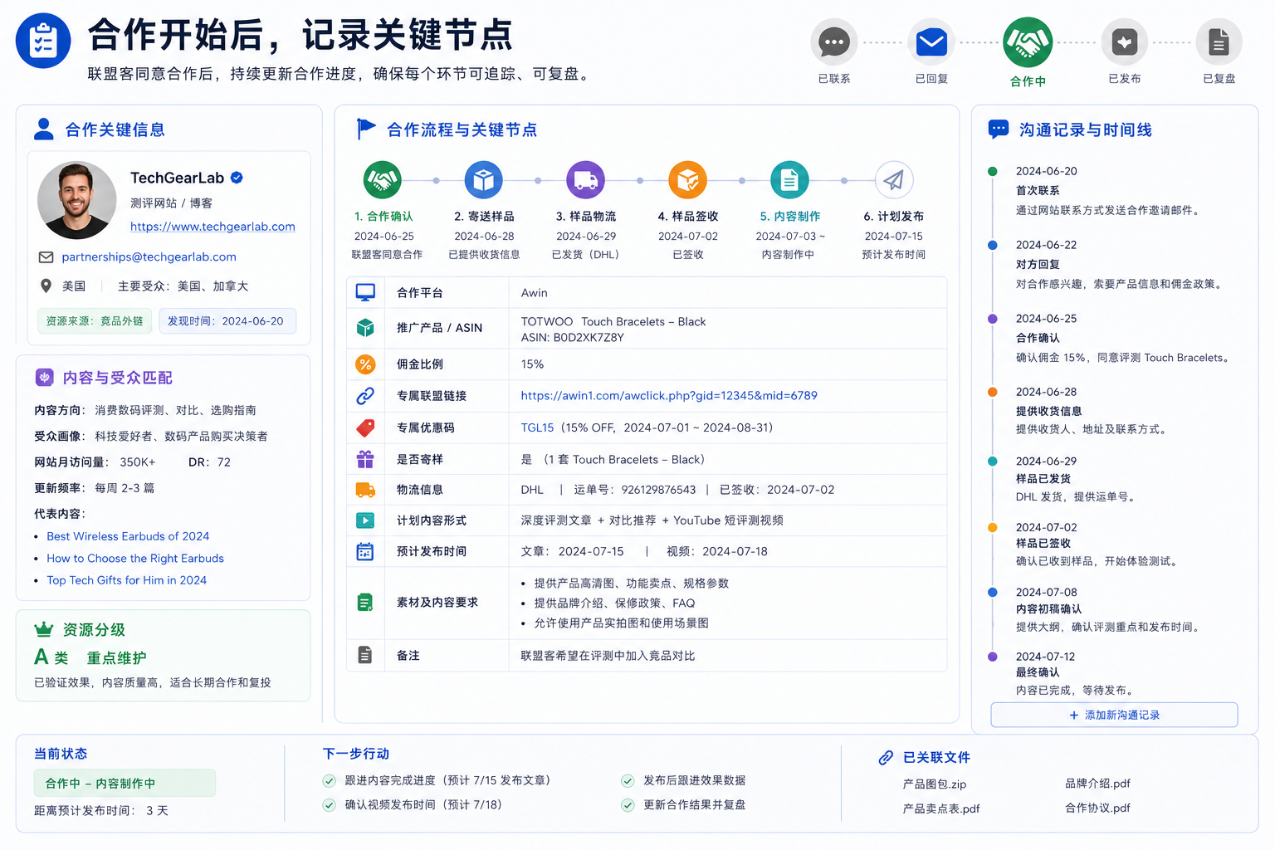Click the gift icon beside 是否寄样
The width and height of the screenshot is (1275, 850).
[365, 459]
